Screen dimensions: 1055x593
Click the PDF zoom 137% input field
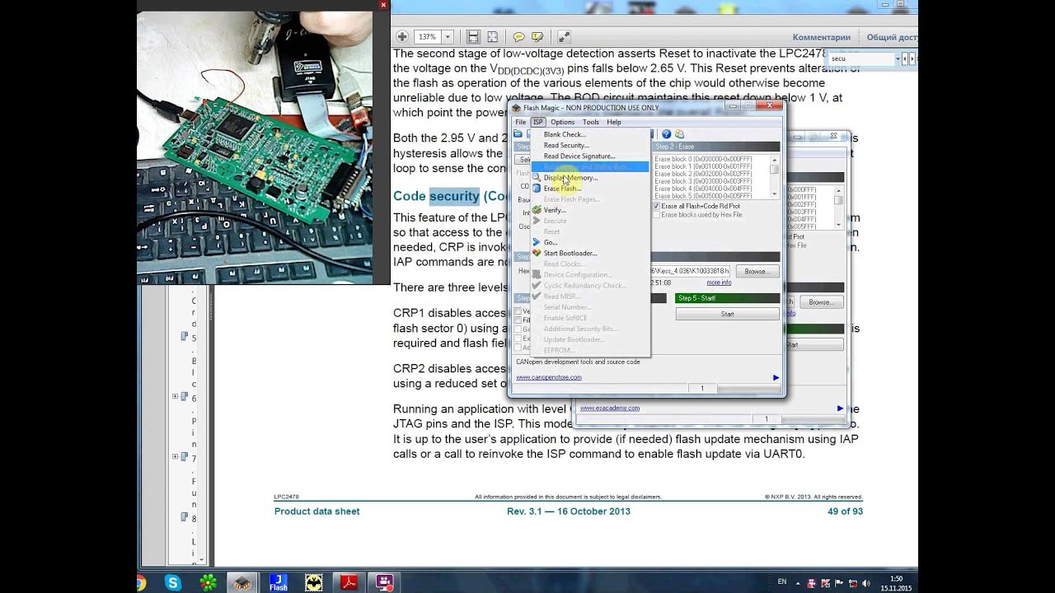tap(427, 37)
